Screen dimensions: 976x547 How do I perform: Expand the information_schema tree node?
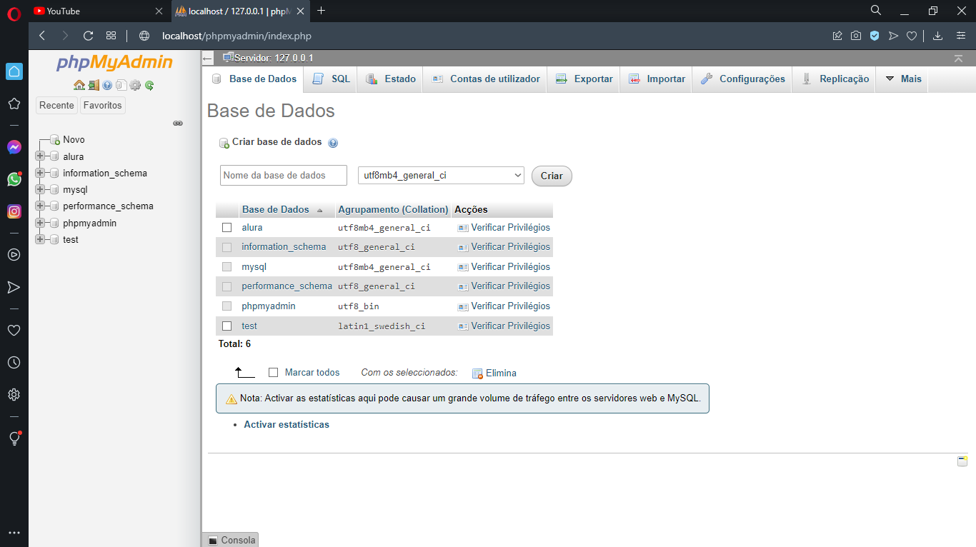point(40,173)
